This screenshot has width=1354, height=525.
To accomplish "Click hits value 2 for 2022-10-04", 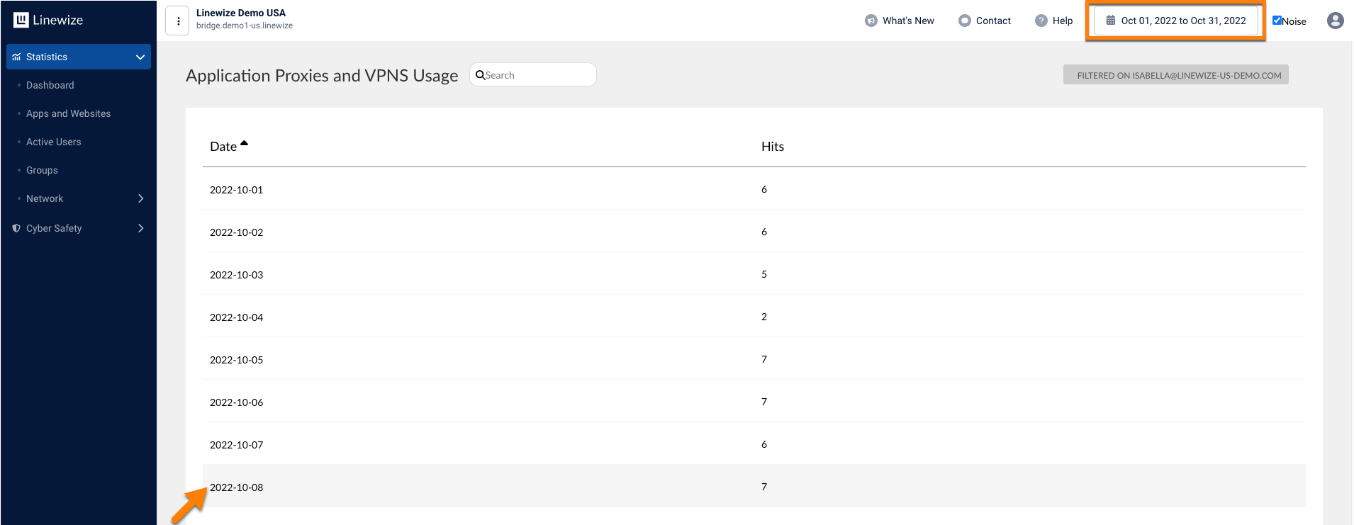I will point(764,317).
